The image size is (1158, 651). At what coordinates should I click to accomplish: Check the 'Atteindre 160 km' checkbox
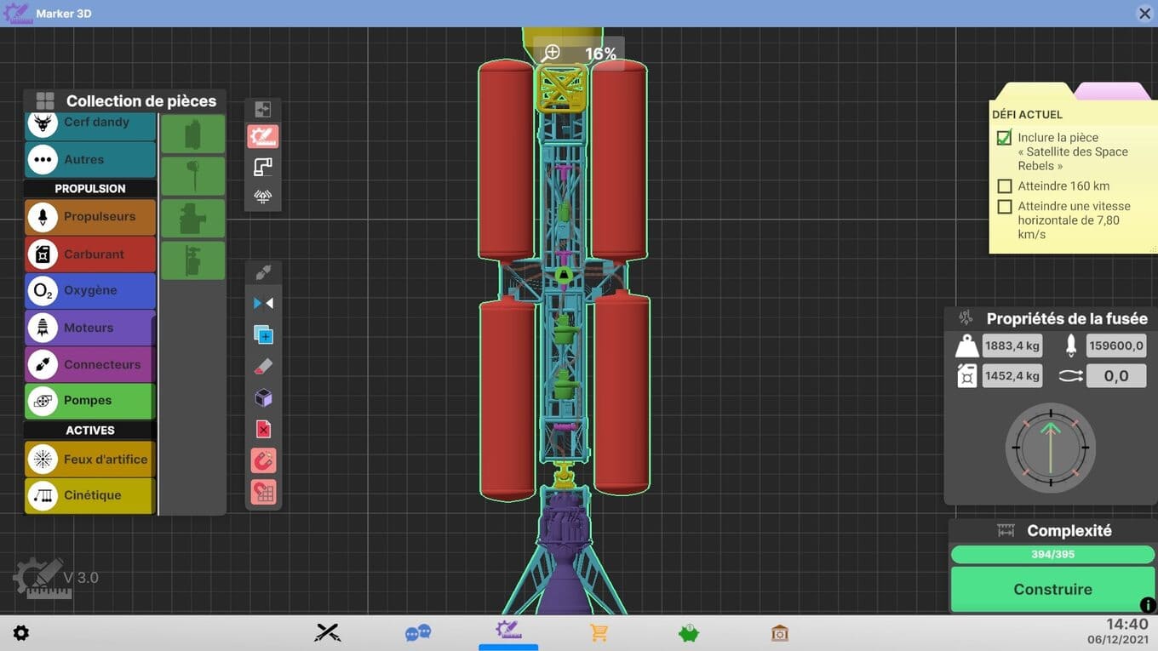1005,186
